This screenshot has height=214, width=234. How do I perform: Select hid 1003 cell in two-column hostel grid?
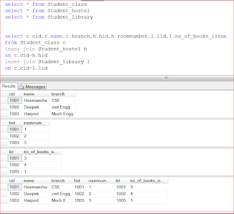pyautogui.click(x=15, y=143)
